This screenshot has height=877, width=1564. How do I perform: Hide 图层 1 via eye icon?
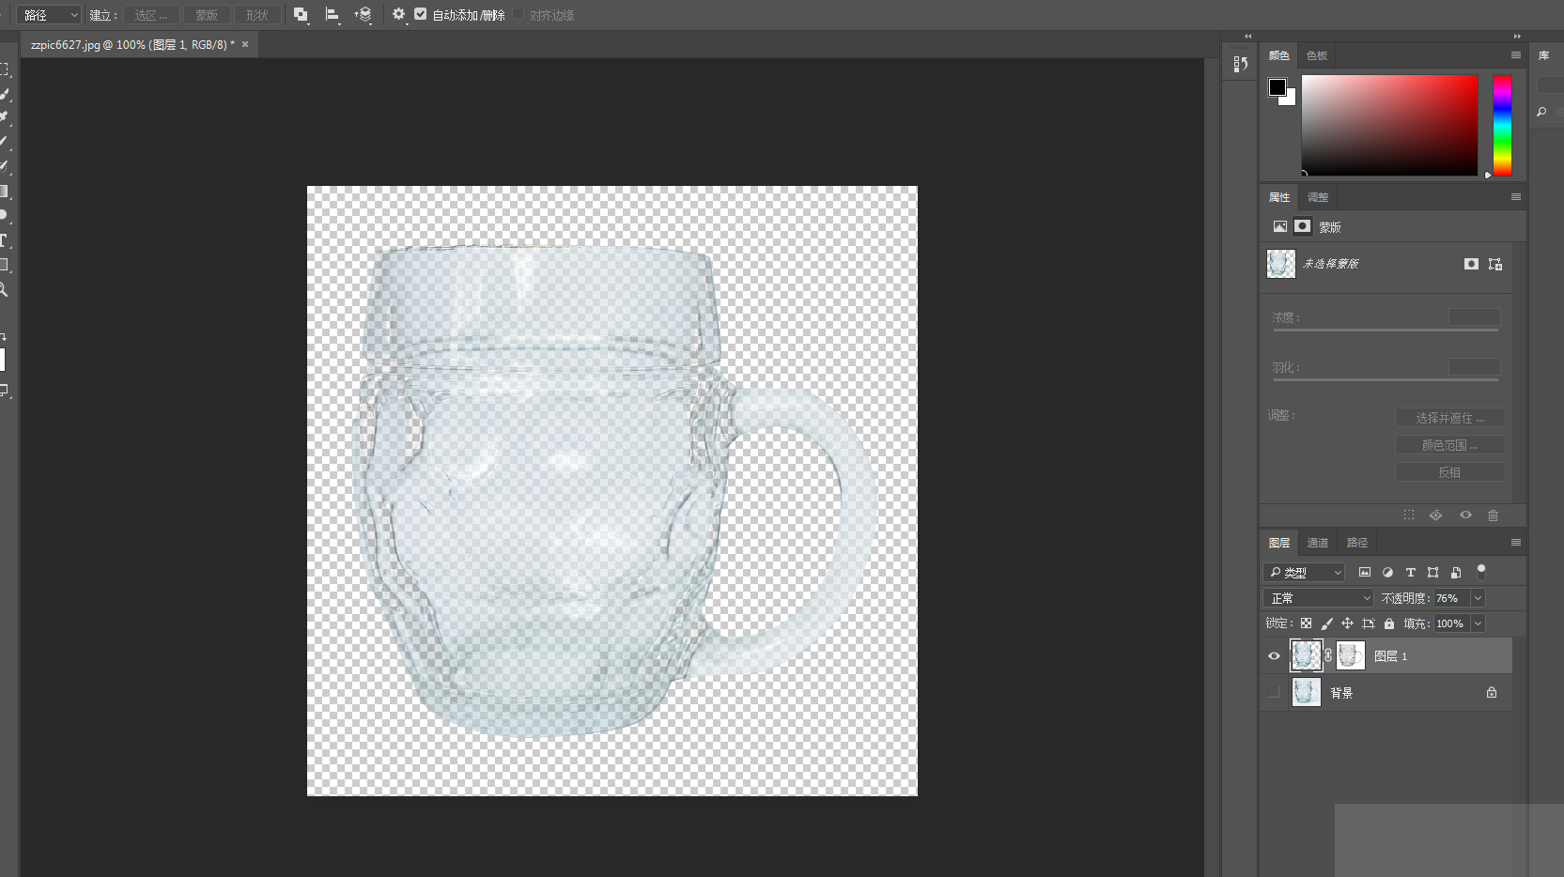coord(1274,655)
